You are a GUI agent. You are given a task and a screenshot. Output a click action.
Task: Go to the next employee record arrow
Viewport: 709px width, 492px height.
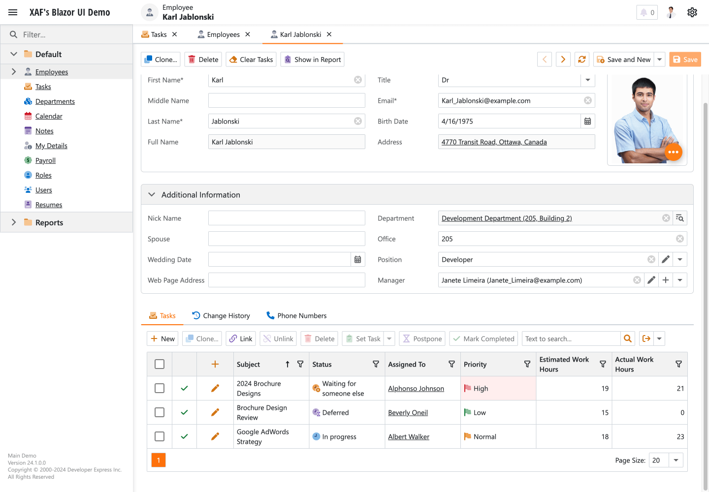563,60
